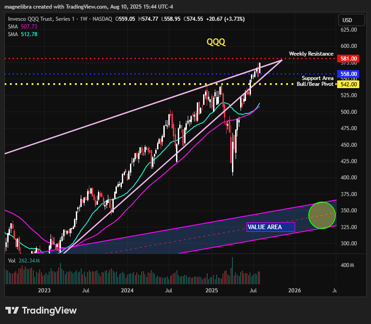Click the 625.00 price axis label
The height and width of the screenshot is (324, 371).
349,30
